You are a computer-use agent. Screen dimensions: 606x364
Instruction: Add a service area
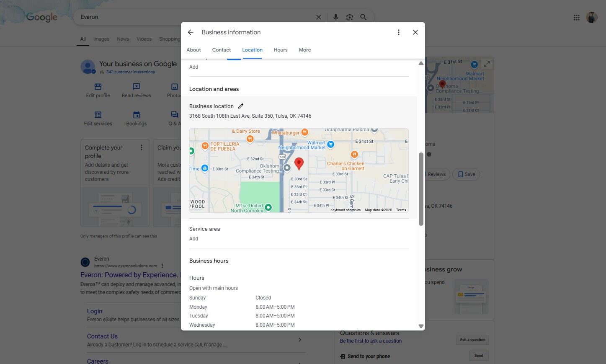tap(193, 239)
